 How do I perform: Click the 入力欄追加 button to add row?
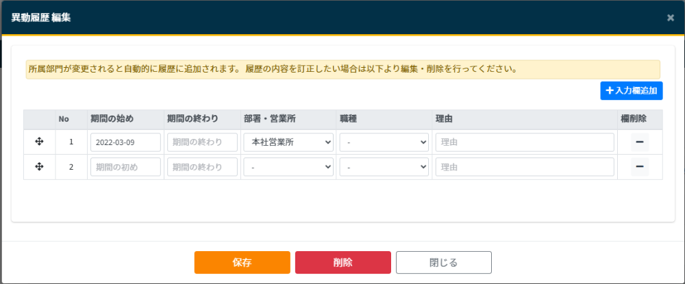pyautogui.click(x=631, y=90)
